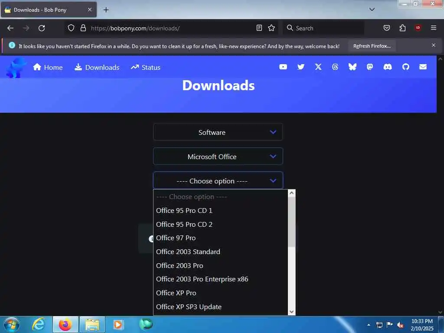Select Office 95 Pro CD 1

click(221, 211)
